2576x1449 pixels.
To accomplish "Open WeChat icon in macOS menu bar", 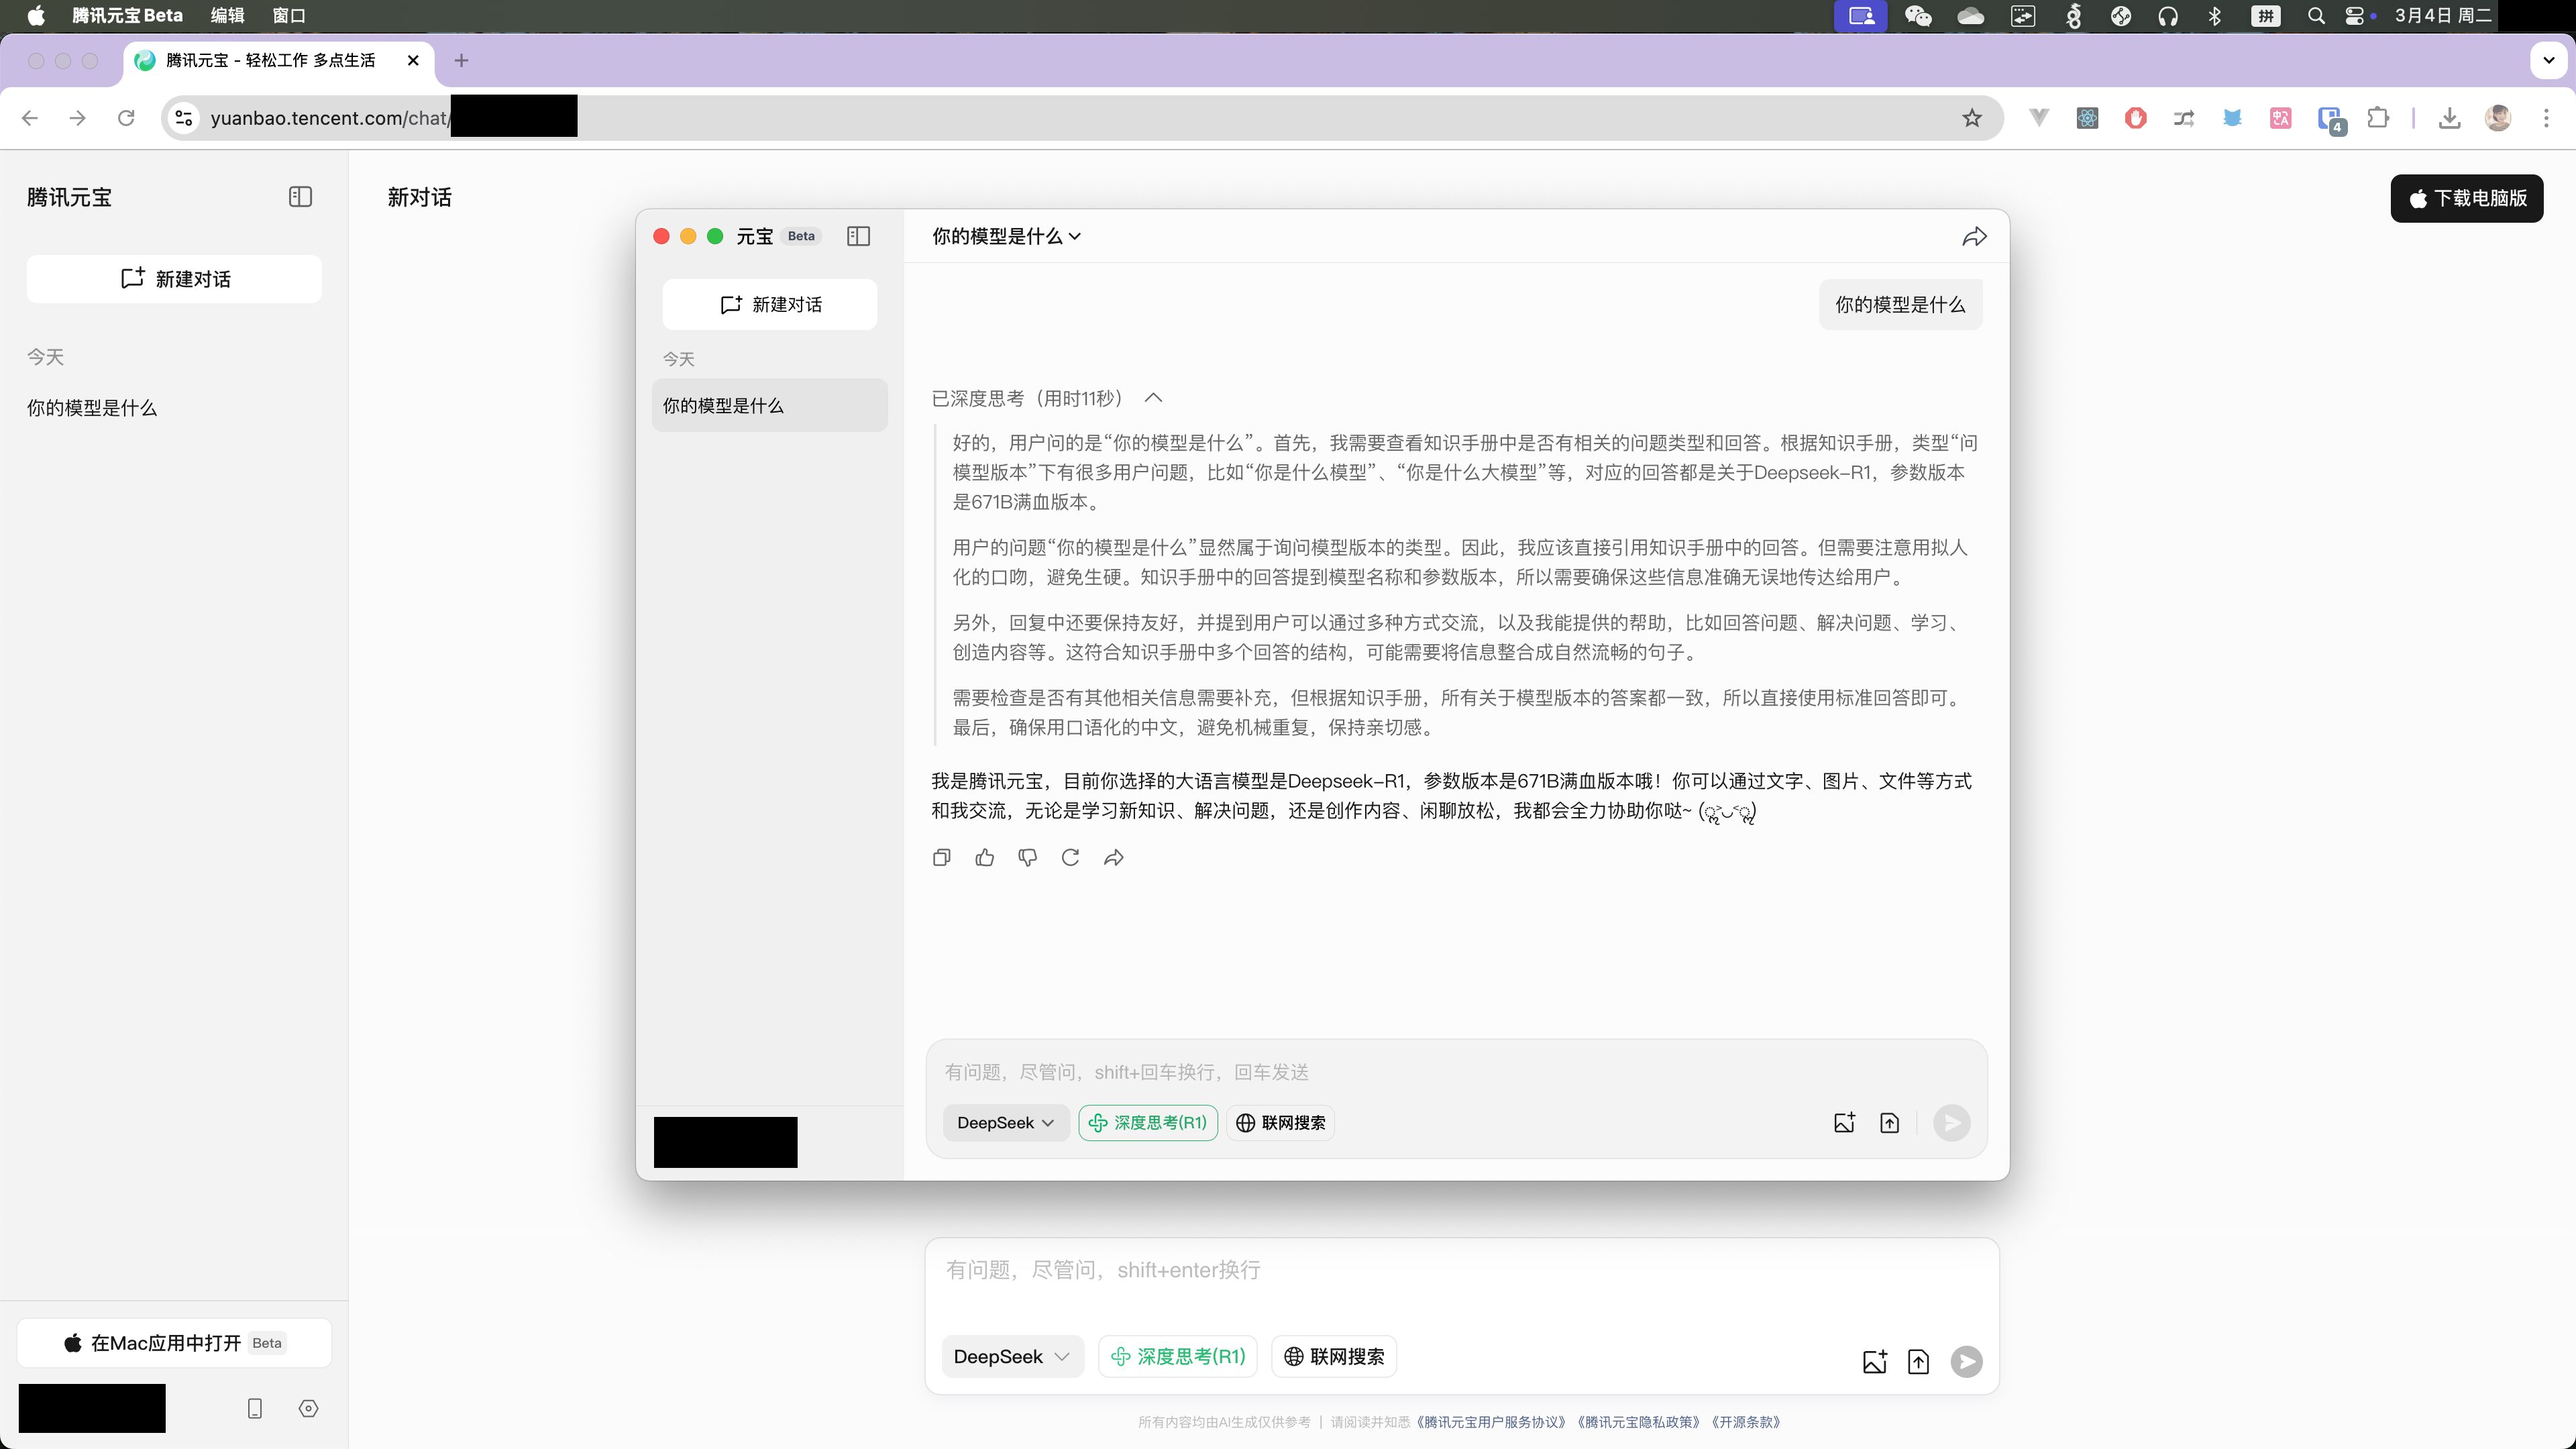I will click(1917, 15).
